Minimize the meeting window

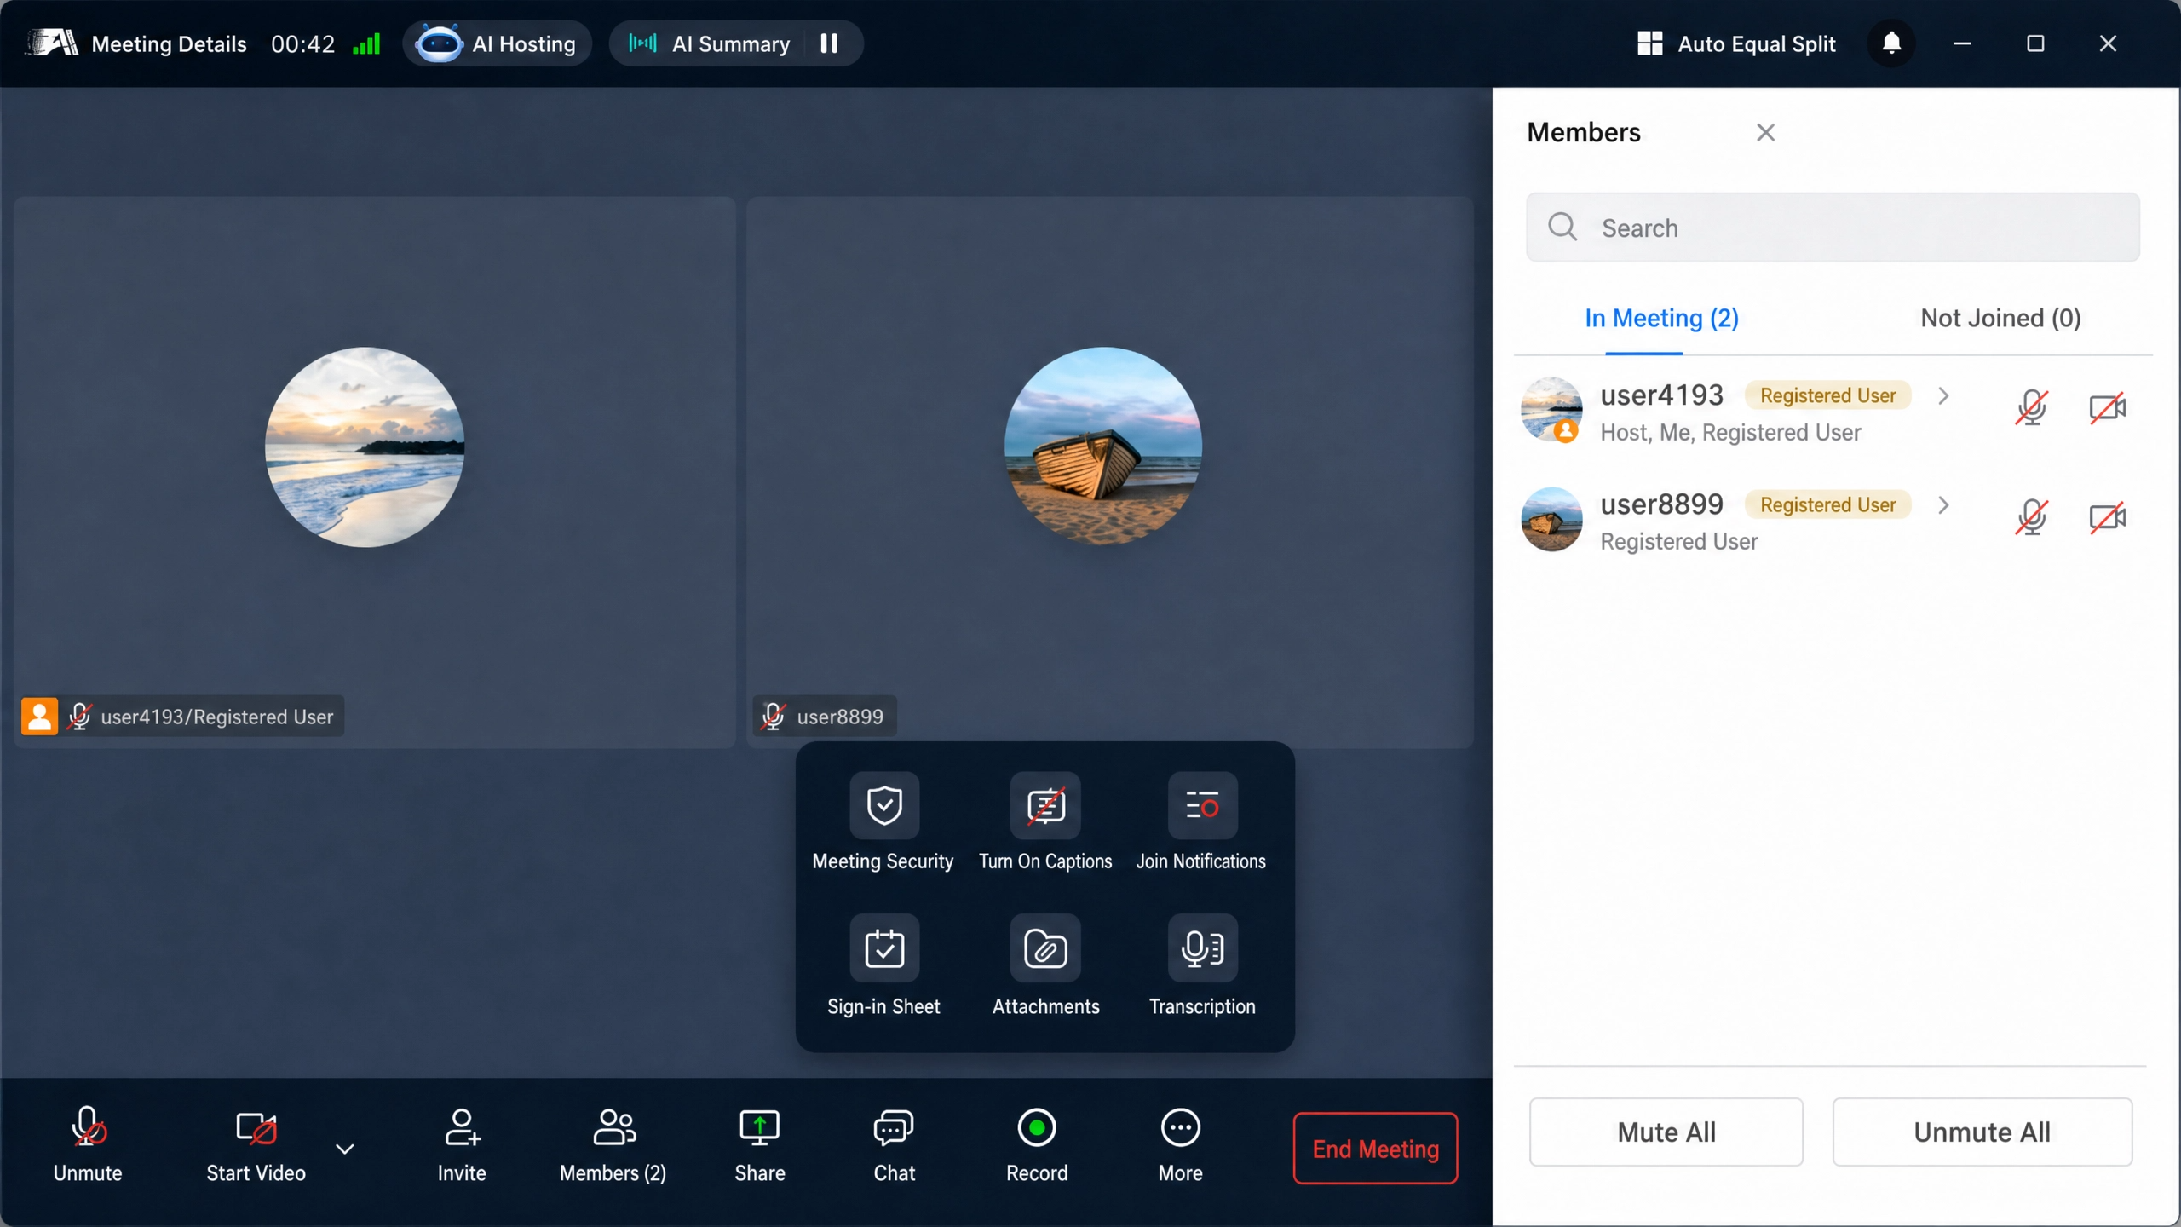tap(1962, 43)
